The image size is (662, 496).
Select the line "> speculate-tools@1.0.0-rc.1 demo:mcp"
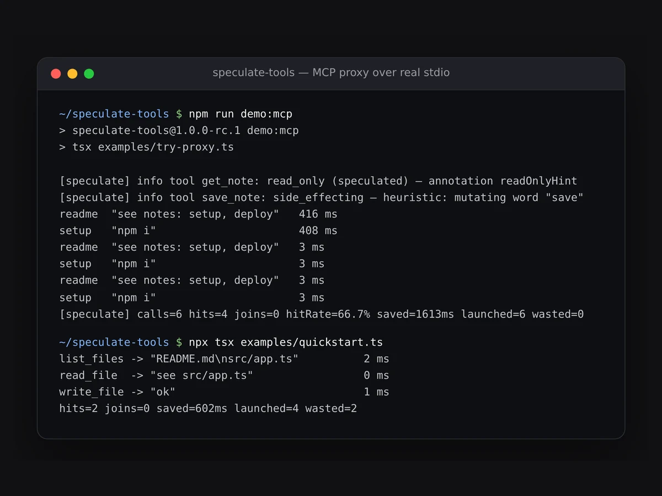pyautogui.click(x=179, y=131)
